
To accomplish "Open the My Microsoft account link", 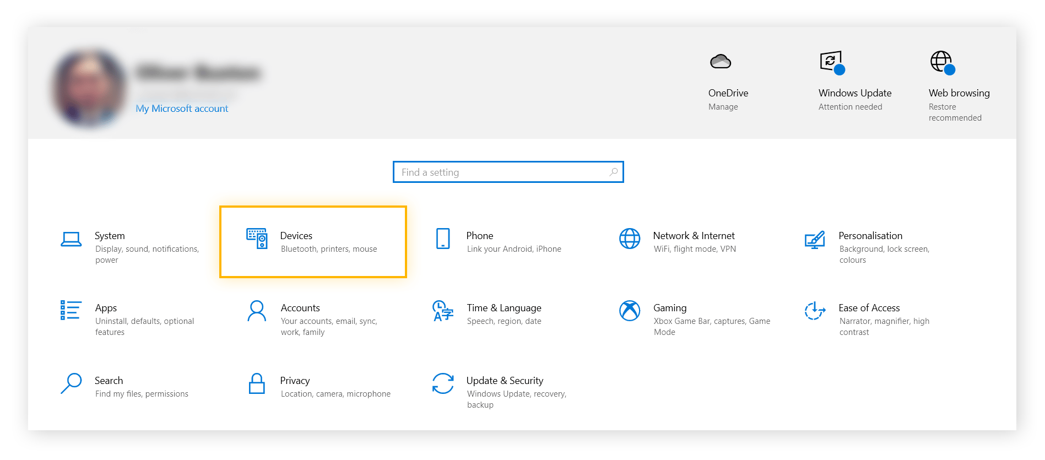I will (x=182, y=109).
